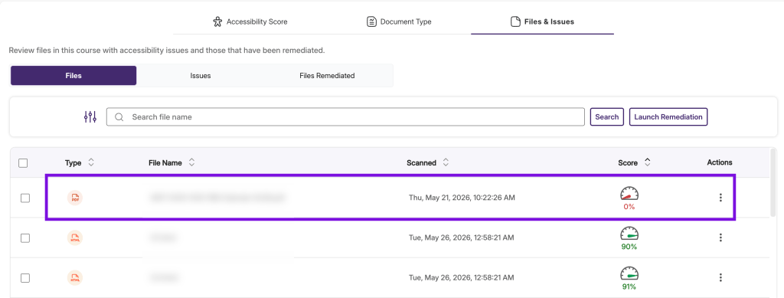Open actions menu for 0% score row
This screenshot has height=298, width=784.
[720, 198]
